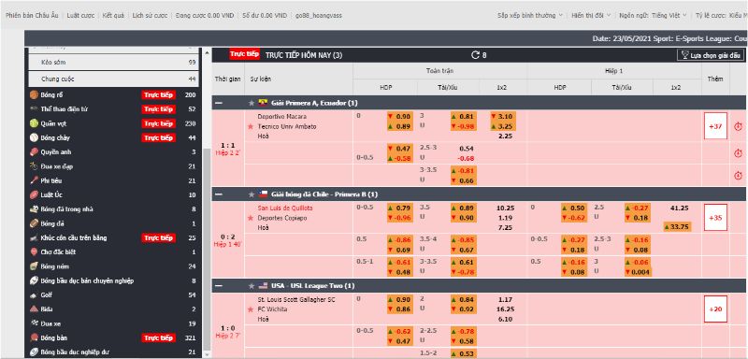Collapse the Giải Primera A, Ecuador league section
Image resolution: width=748 pixels, height=359 pixels.
(219, 103)
